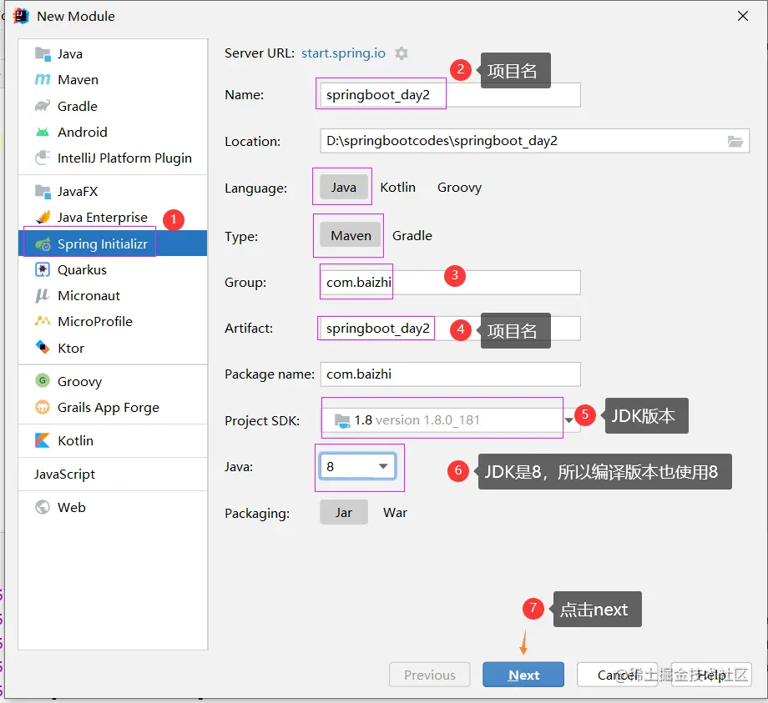Click the Web globe icon
The width and height of the screenshot is (768, 703).
[43, 507]
